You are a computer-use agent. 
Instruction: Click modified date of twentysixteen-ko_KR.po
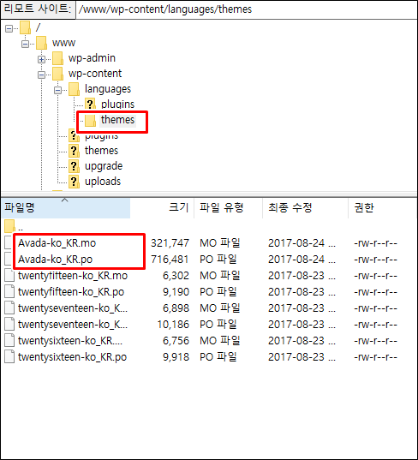pyautogui.click(x=302, y=357)
